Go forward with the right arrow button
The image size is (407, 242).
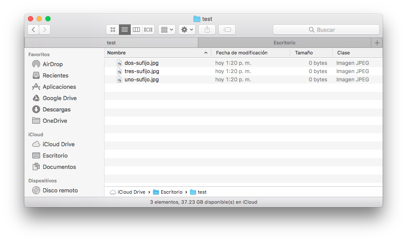coord(44,30)
